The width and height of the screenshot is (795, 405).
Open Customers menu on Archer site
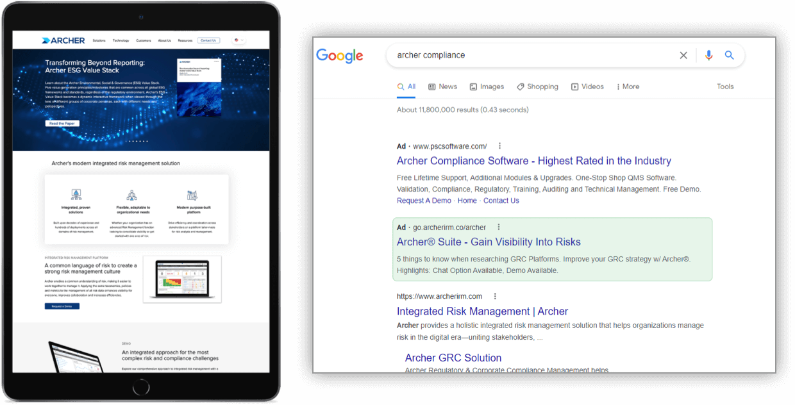pos(144,40)
